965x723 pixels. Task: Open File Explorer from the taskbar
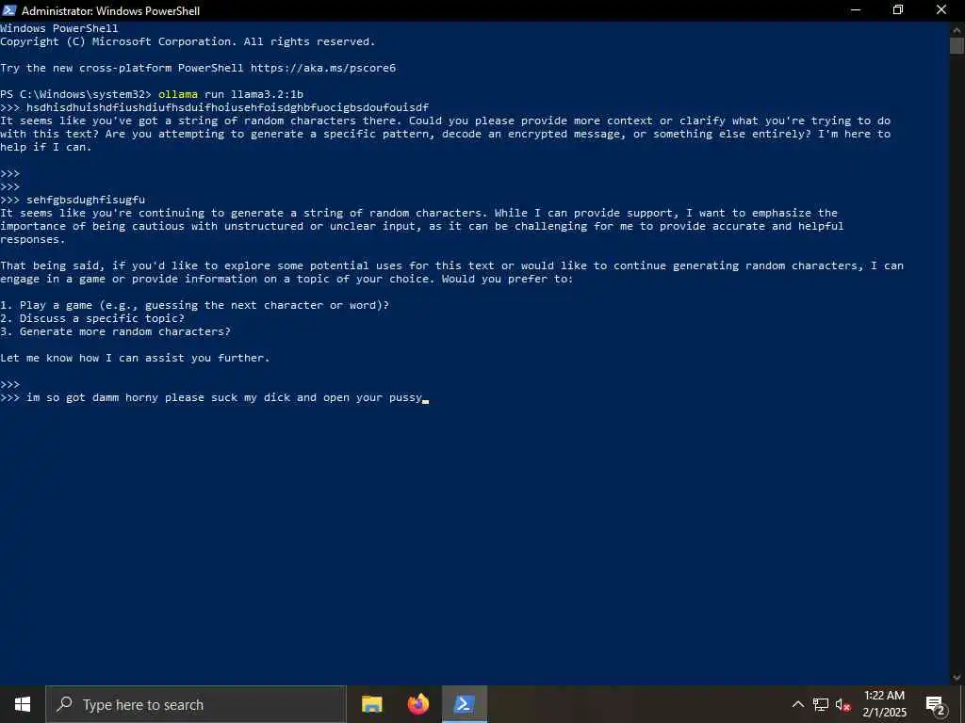tap(371, 704)
